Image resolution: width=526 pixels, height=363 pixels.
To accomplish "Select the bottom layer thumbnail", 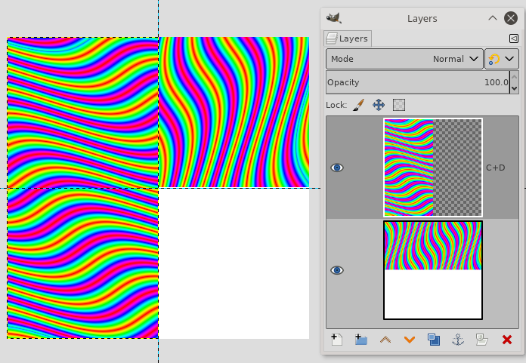I will [433, 270].
